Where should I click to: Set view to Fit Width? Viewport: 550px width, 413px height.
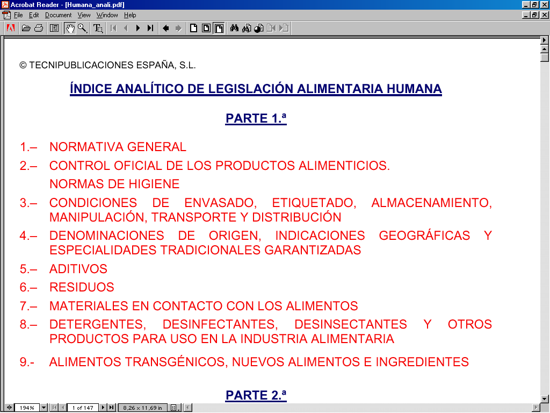tap(219, 28)
